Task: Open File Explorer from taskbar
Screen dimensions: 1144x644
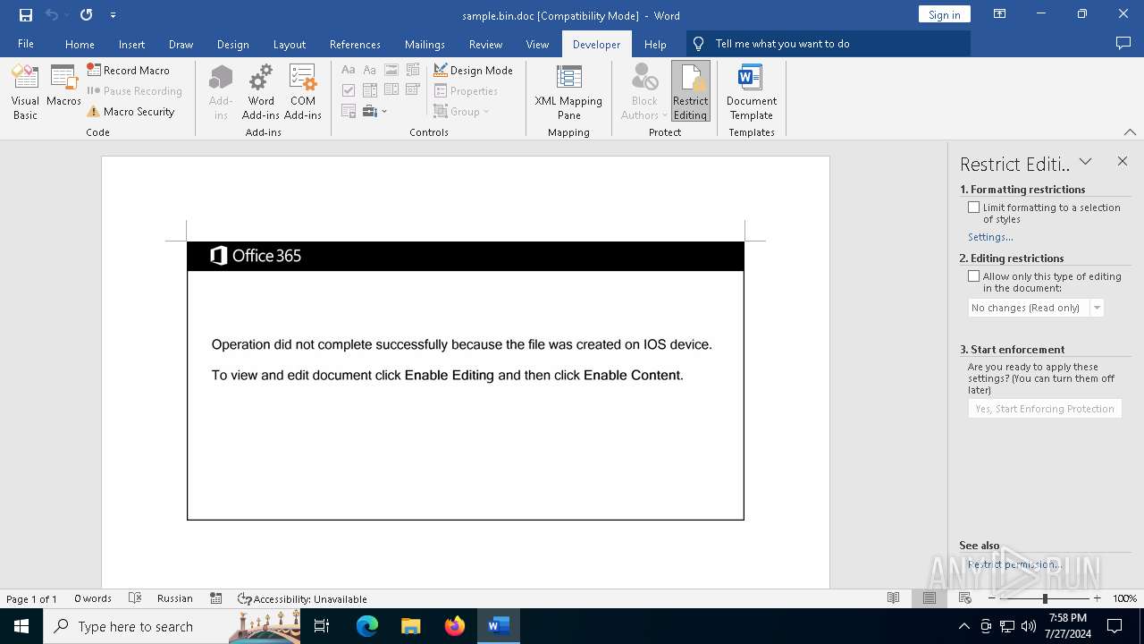Action: (411, 626)
